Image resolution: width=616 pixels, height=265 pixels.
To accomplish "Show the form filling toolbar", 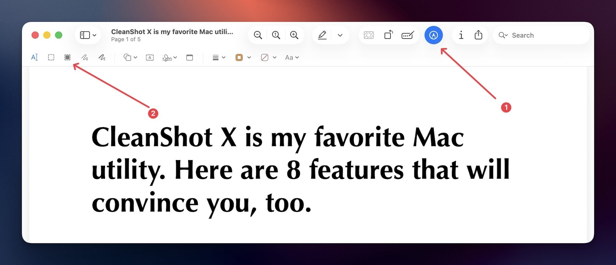I will pyautogui.click(x=408, y=35).
